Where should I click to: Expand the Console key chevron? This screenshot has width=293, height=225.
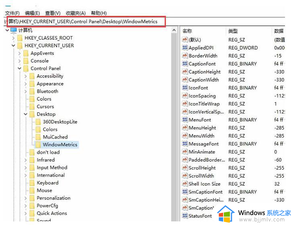(19, 61)
